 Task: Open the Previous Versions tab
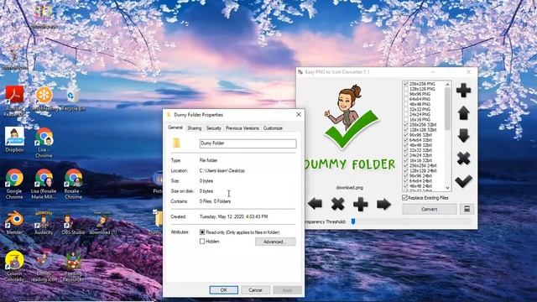click(242, 128)
